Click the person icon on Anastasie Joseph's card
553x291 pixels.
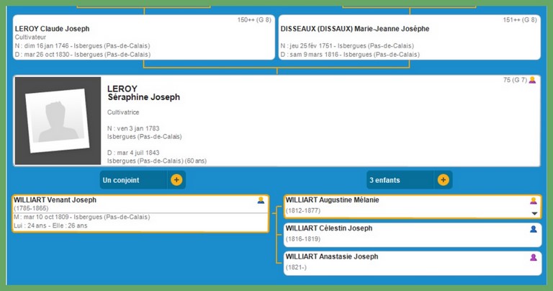534,257
